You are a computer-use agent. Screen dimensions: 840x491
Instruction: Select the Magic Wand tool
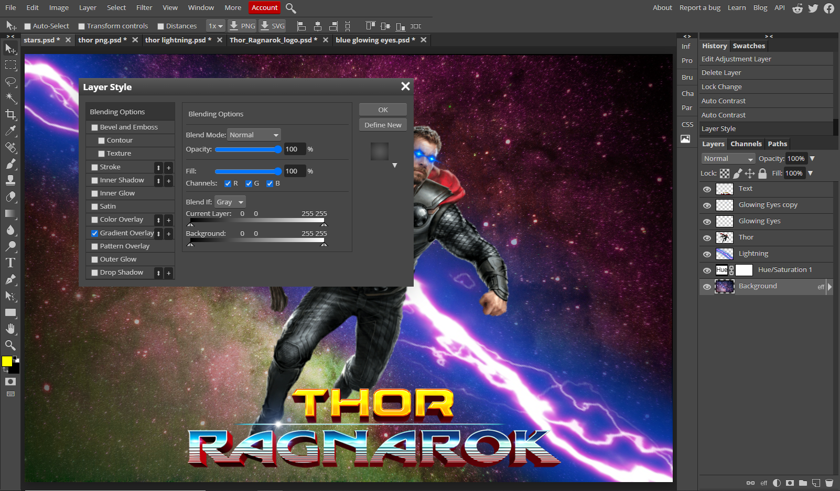pos(10,98)
